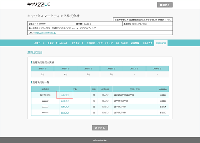200x143 pixels.
Task: Click the 厚生労働省 社名公表 notice box
Action: [143, 20]
